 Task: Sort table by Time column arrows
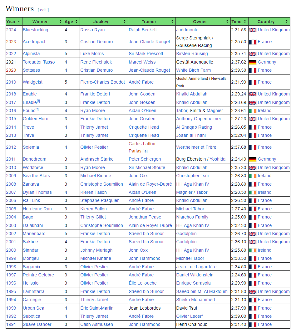pyautogui.click(x=245, y=22)
